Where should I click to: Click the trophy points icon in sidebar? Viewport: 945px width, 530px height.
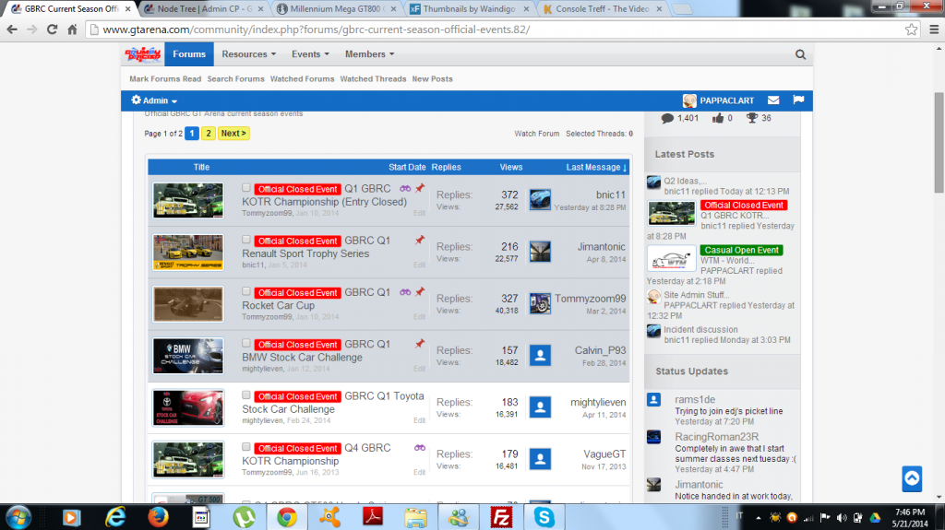coord(751,118)
